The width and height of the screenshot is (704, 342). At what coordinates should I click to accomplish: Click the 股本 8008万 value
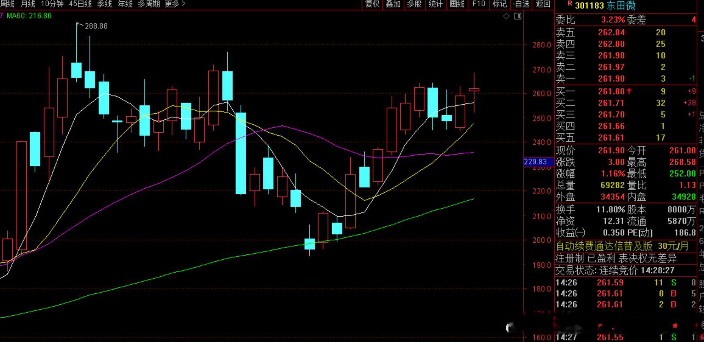click(x=682, y=210)
